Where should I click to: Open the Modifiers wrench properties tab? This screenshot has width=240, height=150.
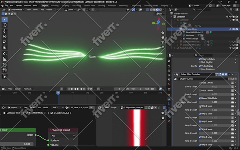tap(169, 99)
